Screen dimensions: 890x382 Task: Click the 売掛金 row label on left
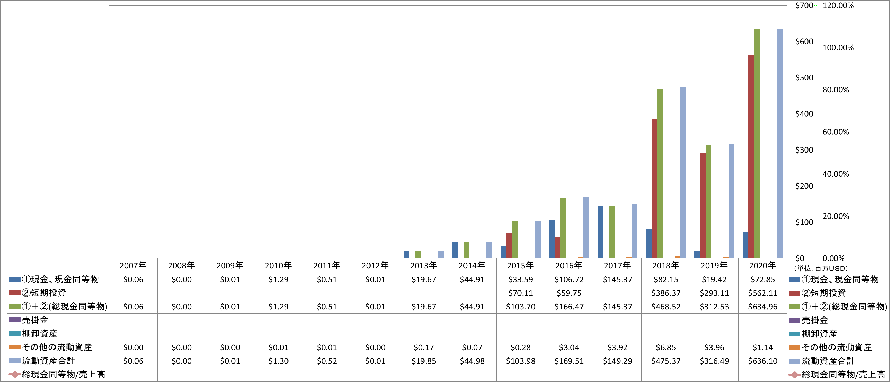[x=35, y=320]
